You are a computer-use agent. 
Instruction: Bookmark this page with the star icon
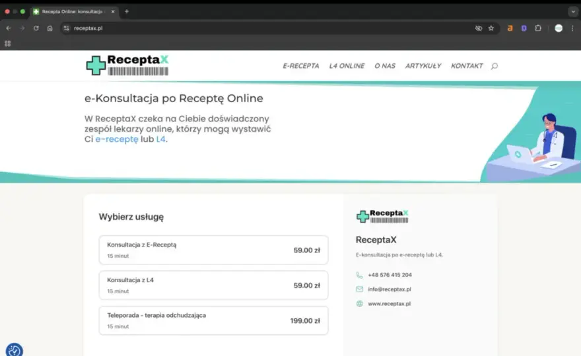tap(491, 28)
